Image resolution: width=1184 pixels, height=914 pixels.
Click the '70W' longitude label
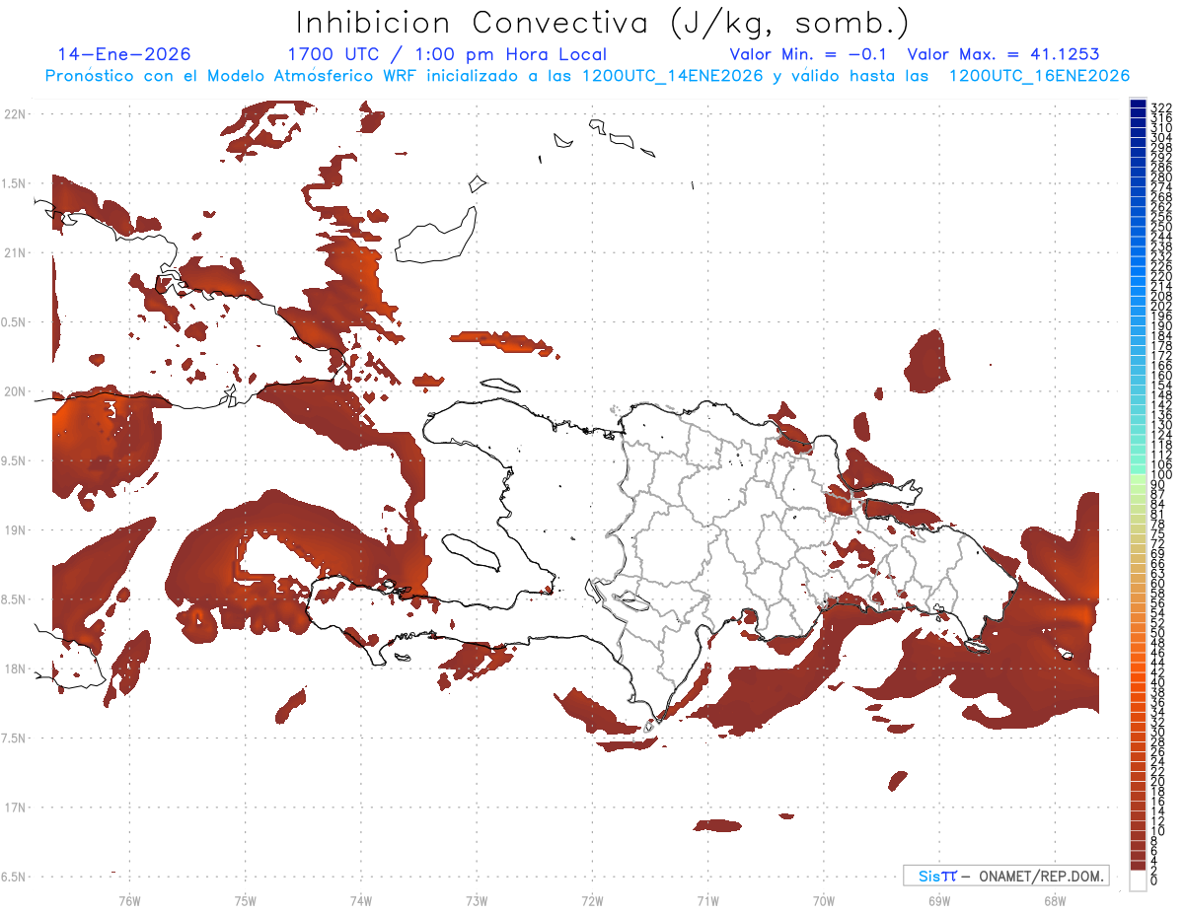pos(823,900)
